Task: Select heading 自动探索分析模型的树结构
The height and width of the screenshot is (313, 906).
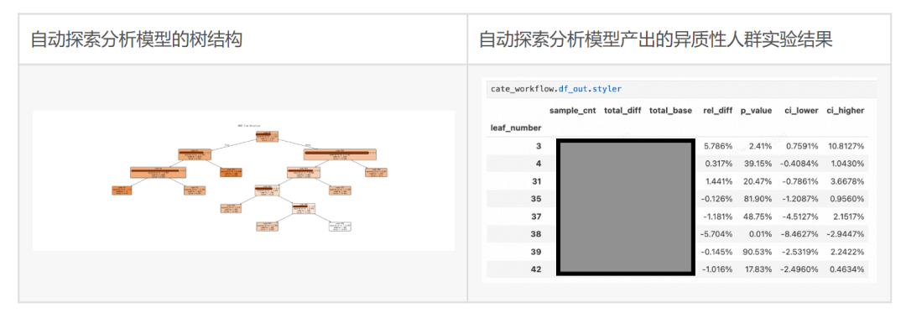Action: [x=137, y=39]
